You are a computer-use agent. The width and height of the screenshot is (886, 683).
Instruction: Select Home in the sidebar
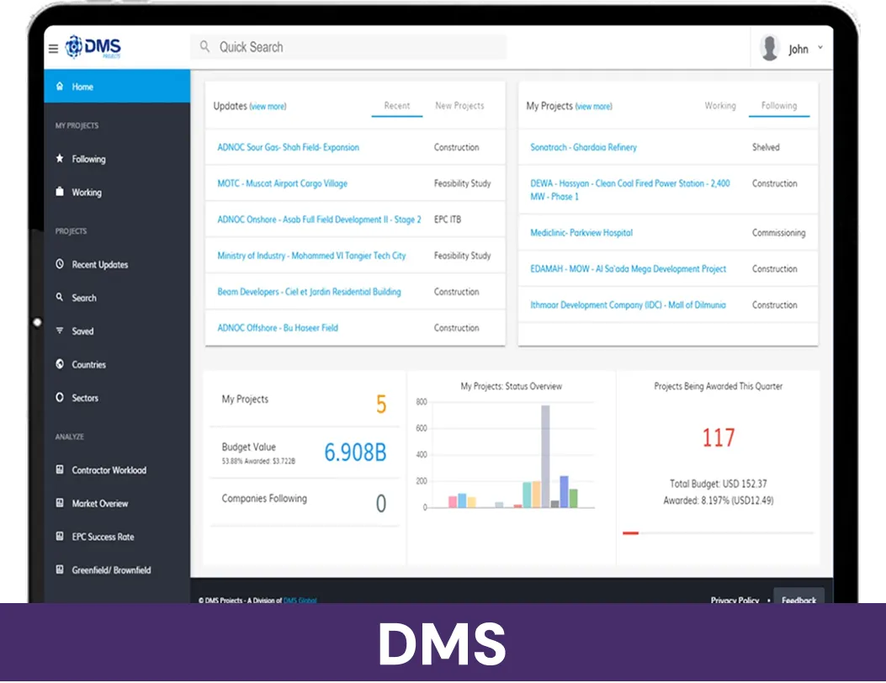pos(84,86)
